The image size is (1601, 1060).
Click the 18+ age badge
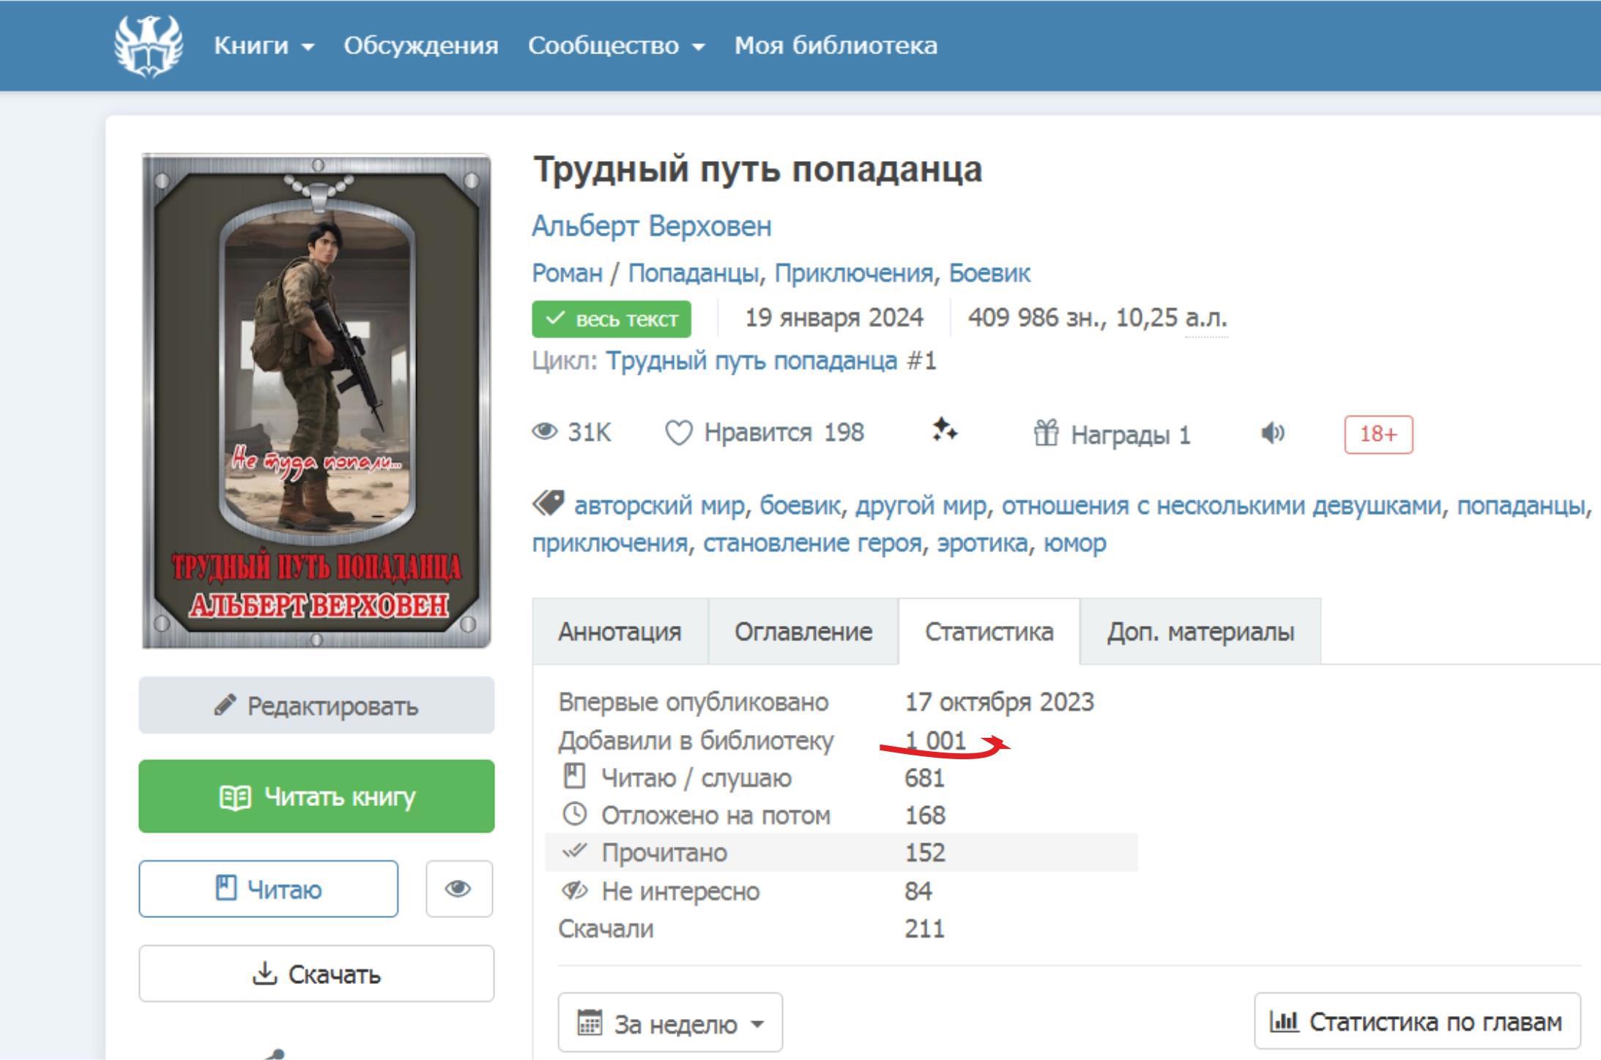click(x=1378, y=434)
